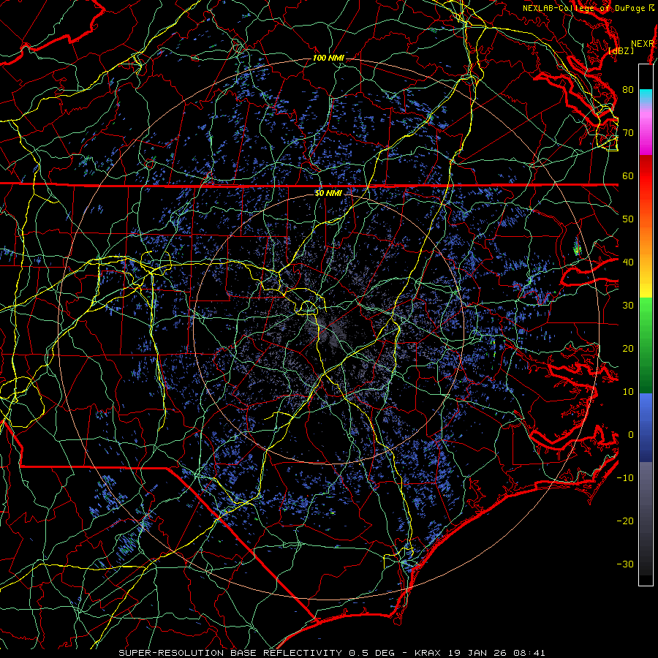
Task: Click the 100 NMI range ring label
Action: 328,58
